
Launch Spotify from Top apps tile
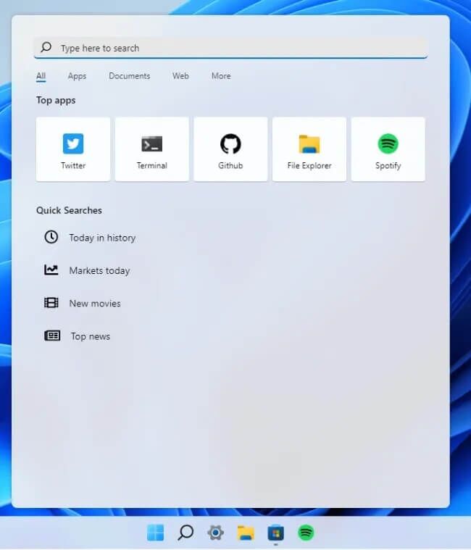388,149
